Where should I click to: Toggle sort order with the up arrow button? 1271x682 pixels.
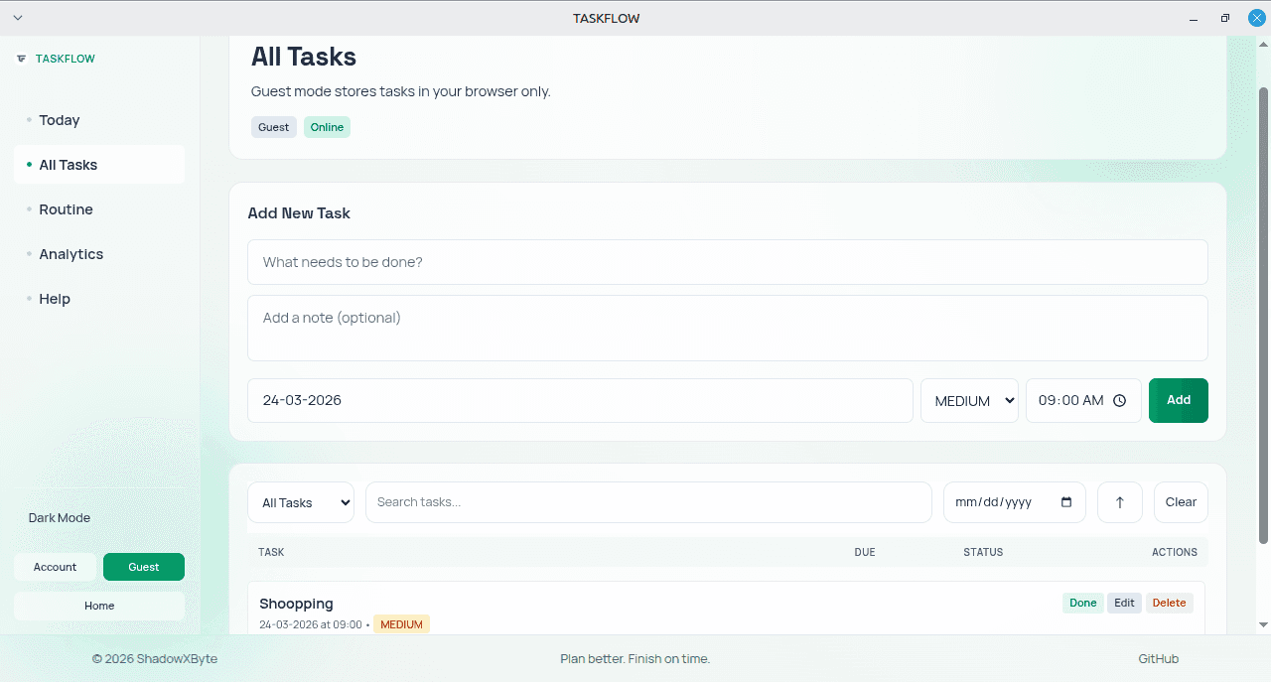(x=1120, y=502)
